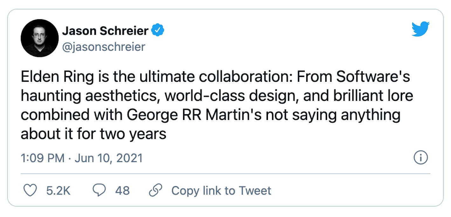Click the 1:09 PM timestamp

[x=43, y=158]
